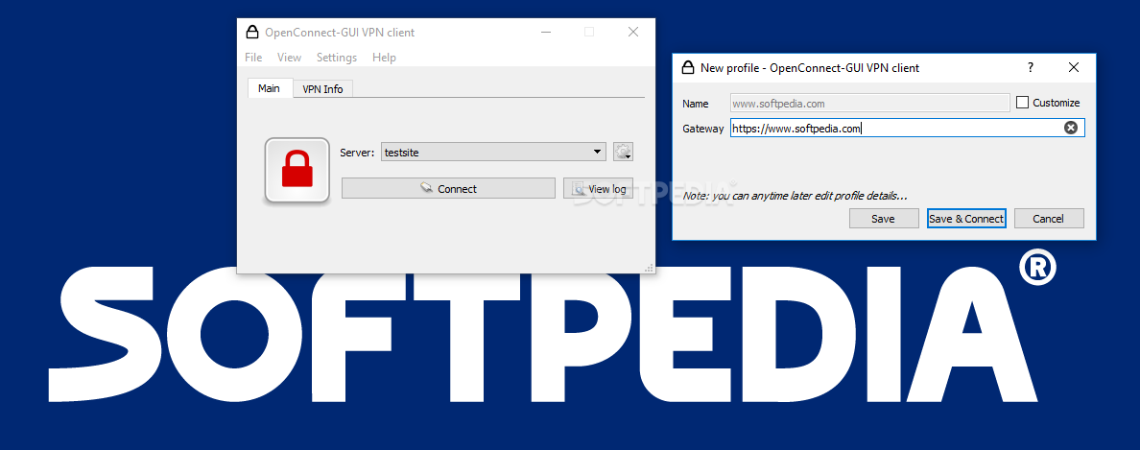Click the padlock icon in New profile title

point(687,67)
